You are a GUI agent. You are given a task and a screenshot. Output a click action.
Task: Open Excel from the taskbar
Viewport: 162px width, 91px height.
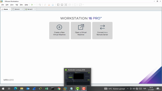point(47,89)
